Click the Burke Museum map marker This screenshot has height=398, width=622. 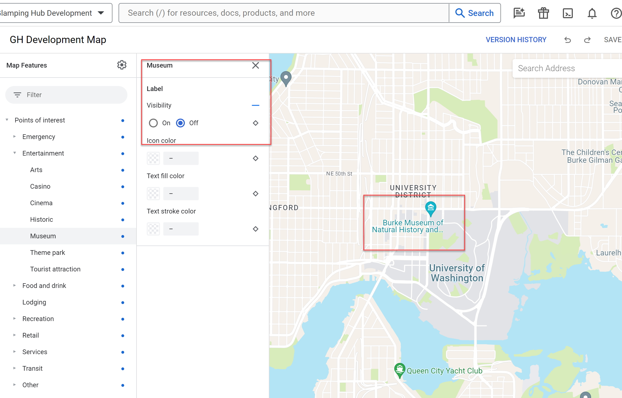[x=431, y=208]
